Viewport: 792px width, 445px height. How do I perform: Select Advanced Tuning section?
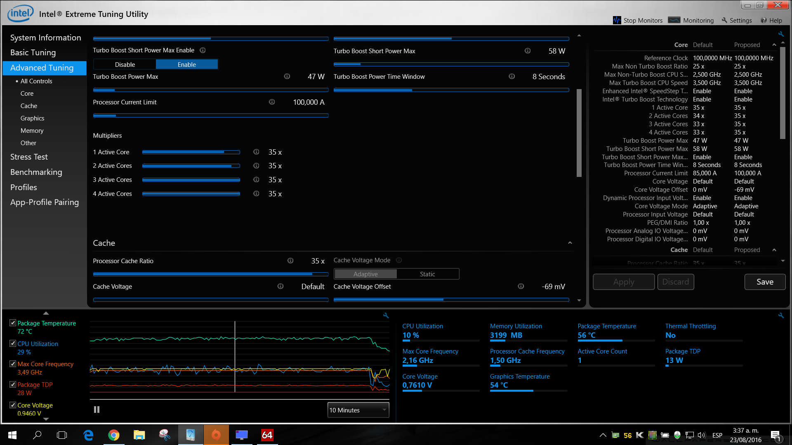45,68
